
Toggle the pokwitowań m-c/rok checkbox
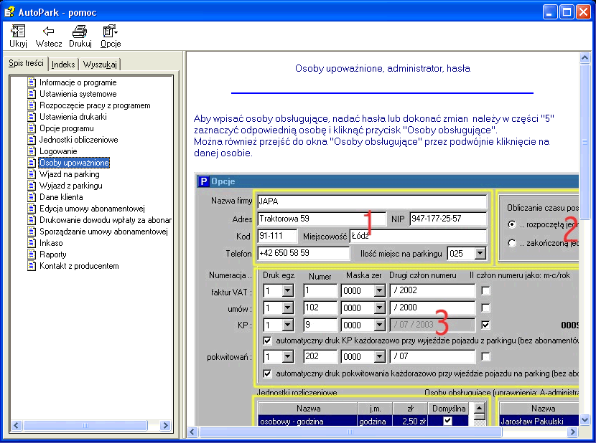485,356
